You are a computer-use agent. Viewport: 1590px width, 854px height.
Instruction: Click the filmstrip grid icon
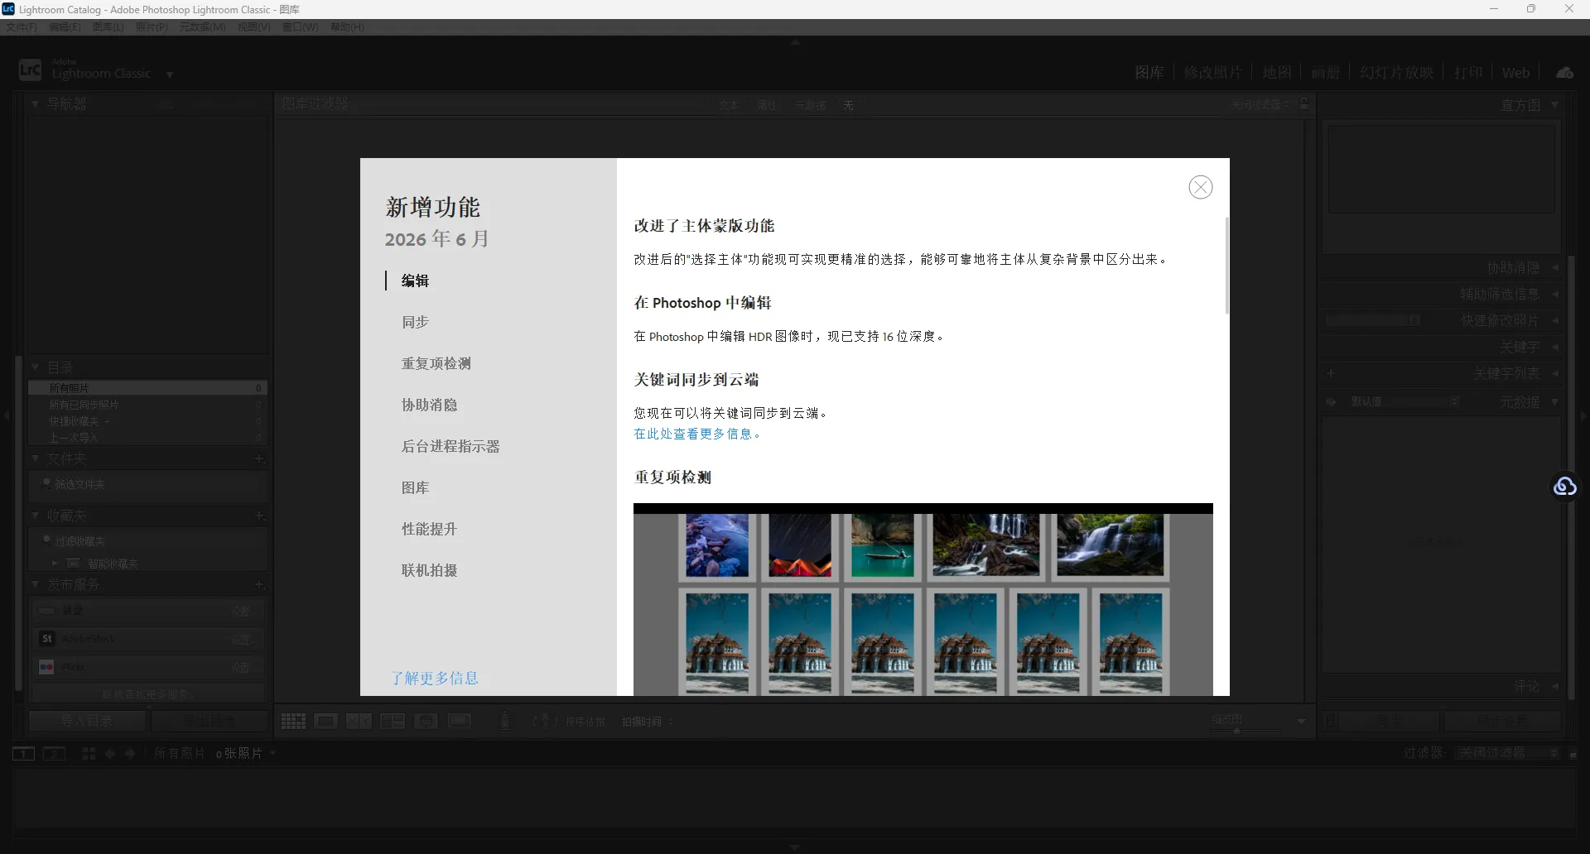click(x=89, y=753)
